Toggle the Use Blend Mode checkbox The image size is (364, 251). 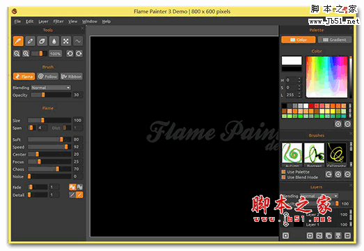coord(283,178)
